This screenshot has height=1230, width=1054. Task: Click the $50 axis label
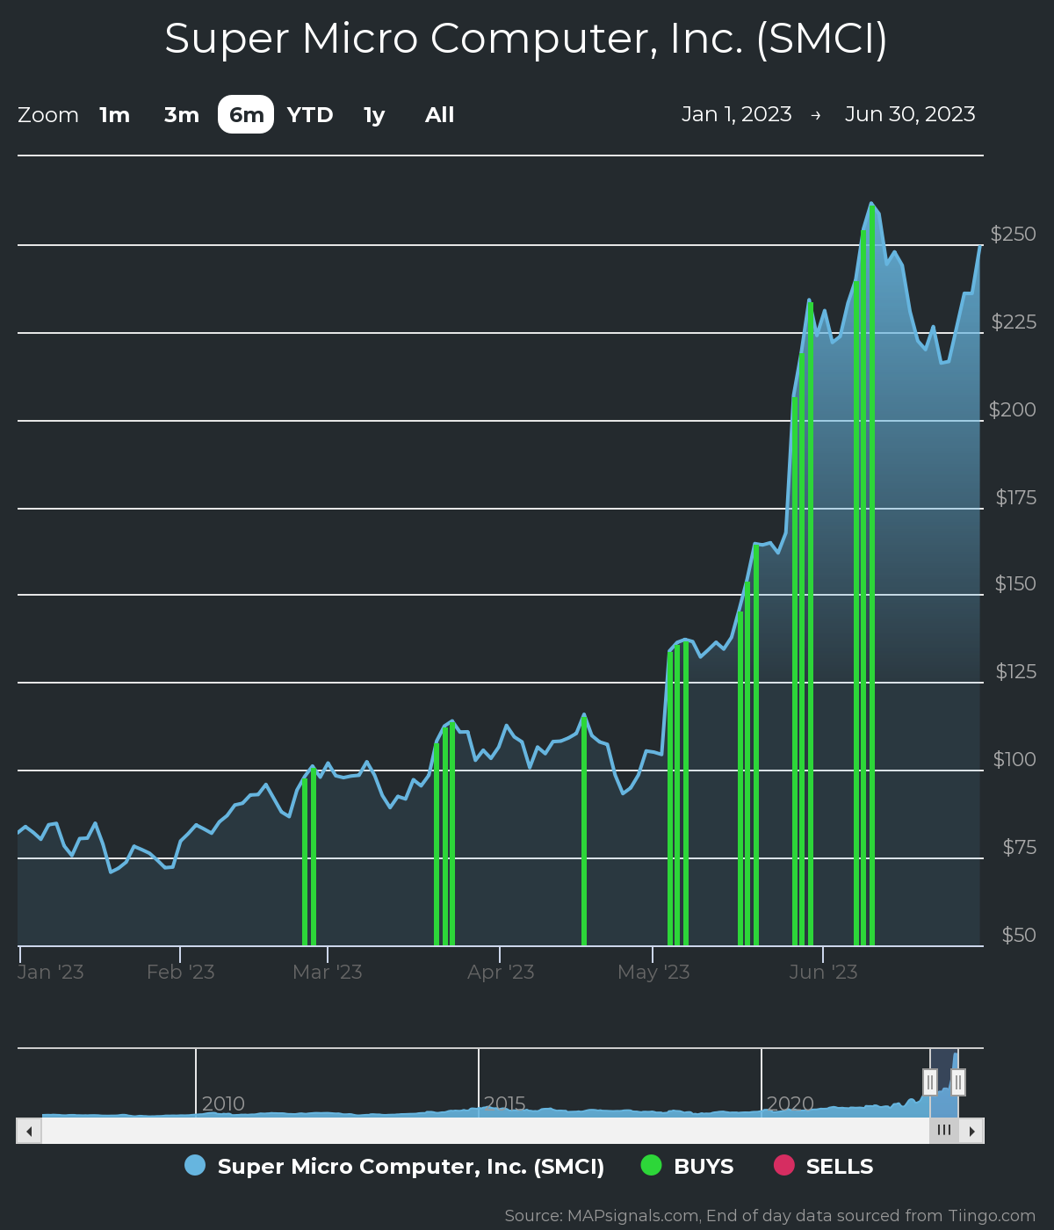(x=1019, y=936)
